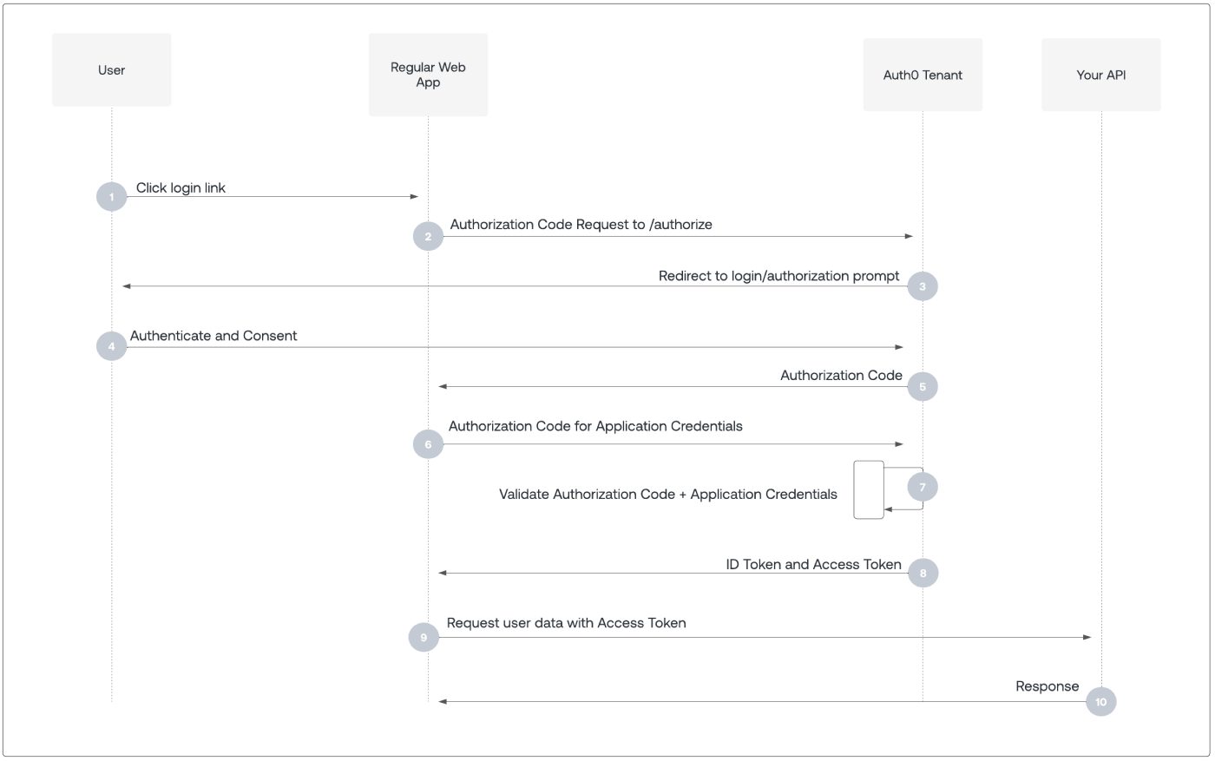Select the step 7 numbered circle
Viewport: 1215px width, 761px height.
tap(923, 487)
